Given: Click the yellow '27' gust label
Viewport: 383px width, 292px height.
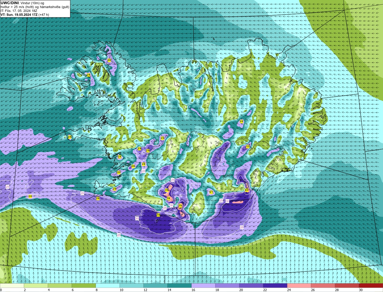Looking at the screenshot, I should (x=211, y=192).
